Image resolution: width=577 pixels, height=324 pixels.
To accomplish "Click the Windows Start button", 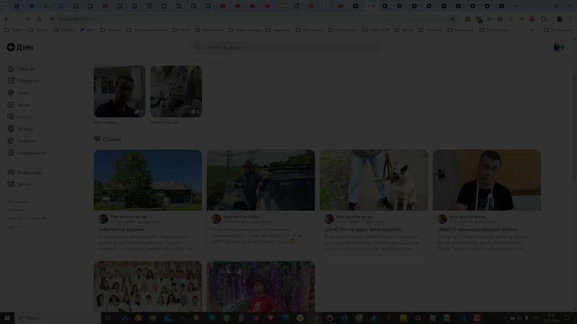I will 7,318.
